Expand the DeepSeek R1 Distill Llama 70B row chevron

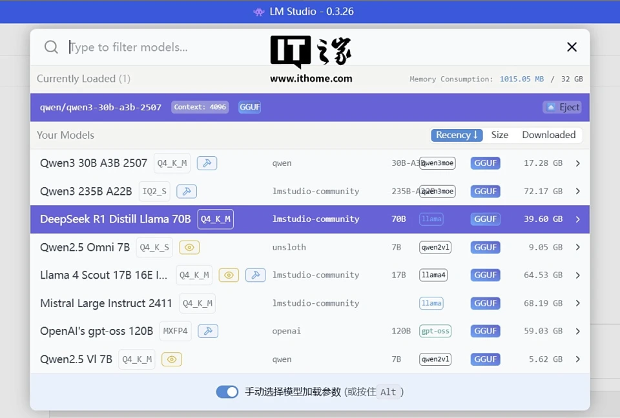click(578, 219)
